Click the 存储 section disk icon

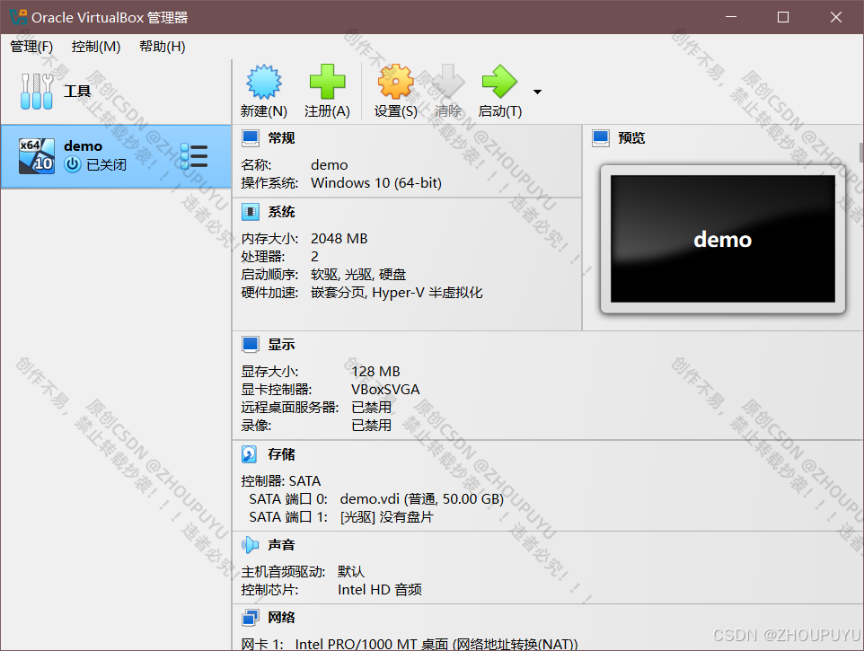click(x=249, y=454)
